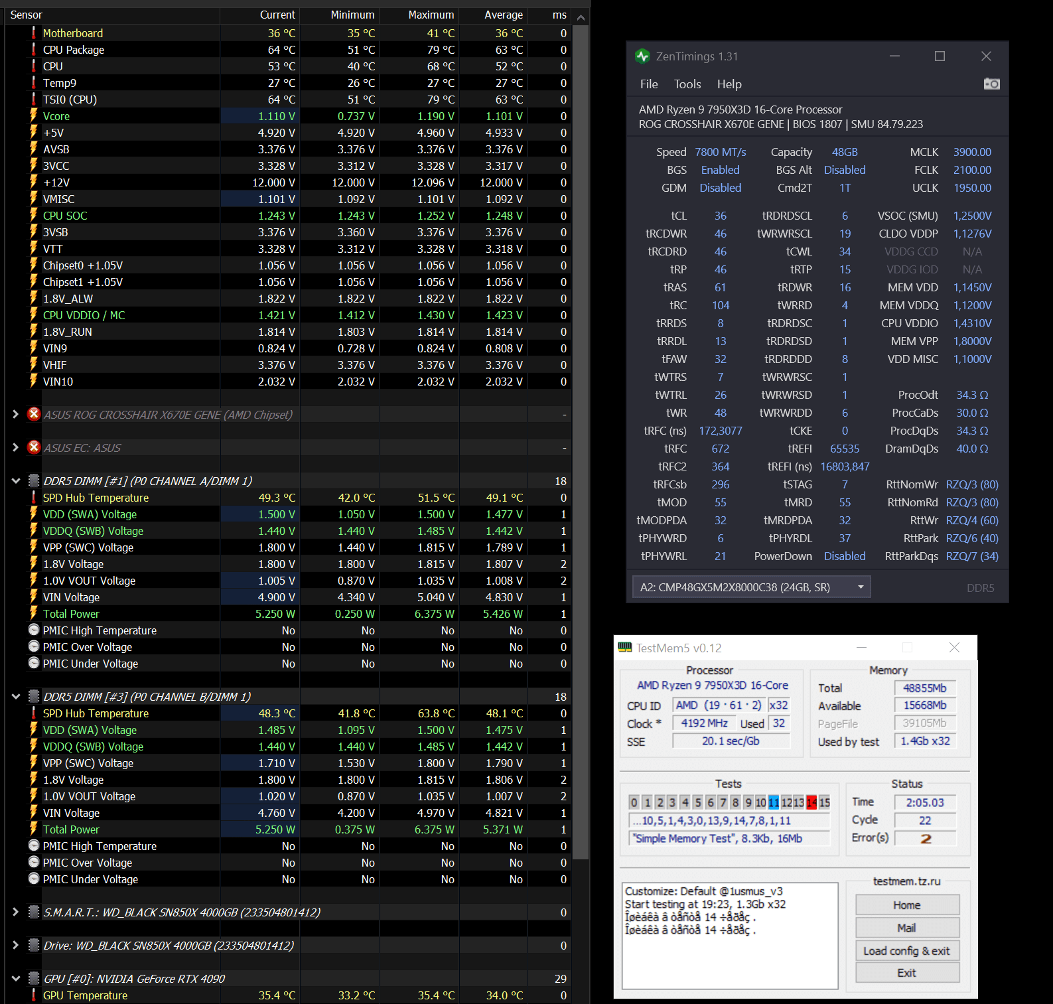Click the CPU VDDIO / MC bolt icon
Screen dimensions: 1053x1004
(x=34, y=315)
